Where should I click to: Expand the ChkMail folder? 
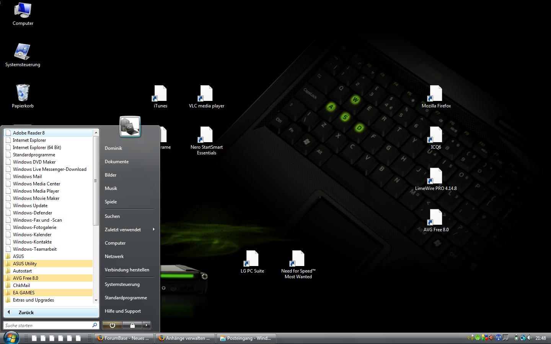(48, 286)
